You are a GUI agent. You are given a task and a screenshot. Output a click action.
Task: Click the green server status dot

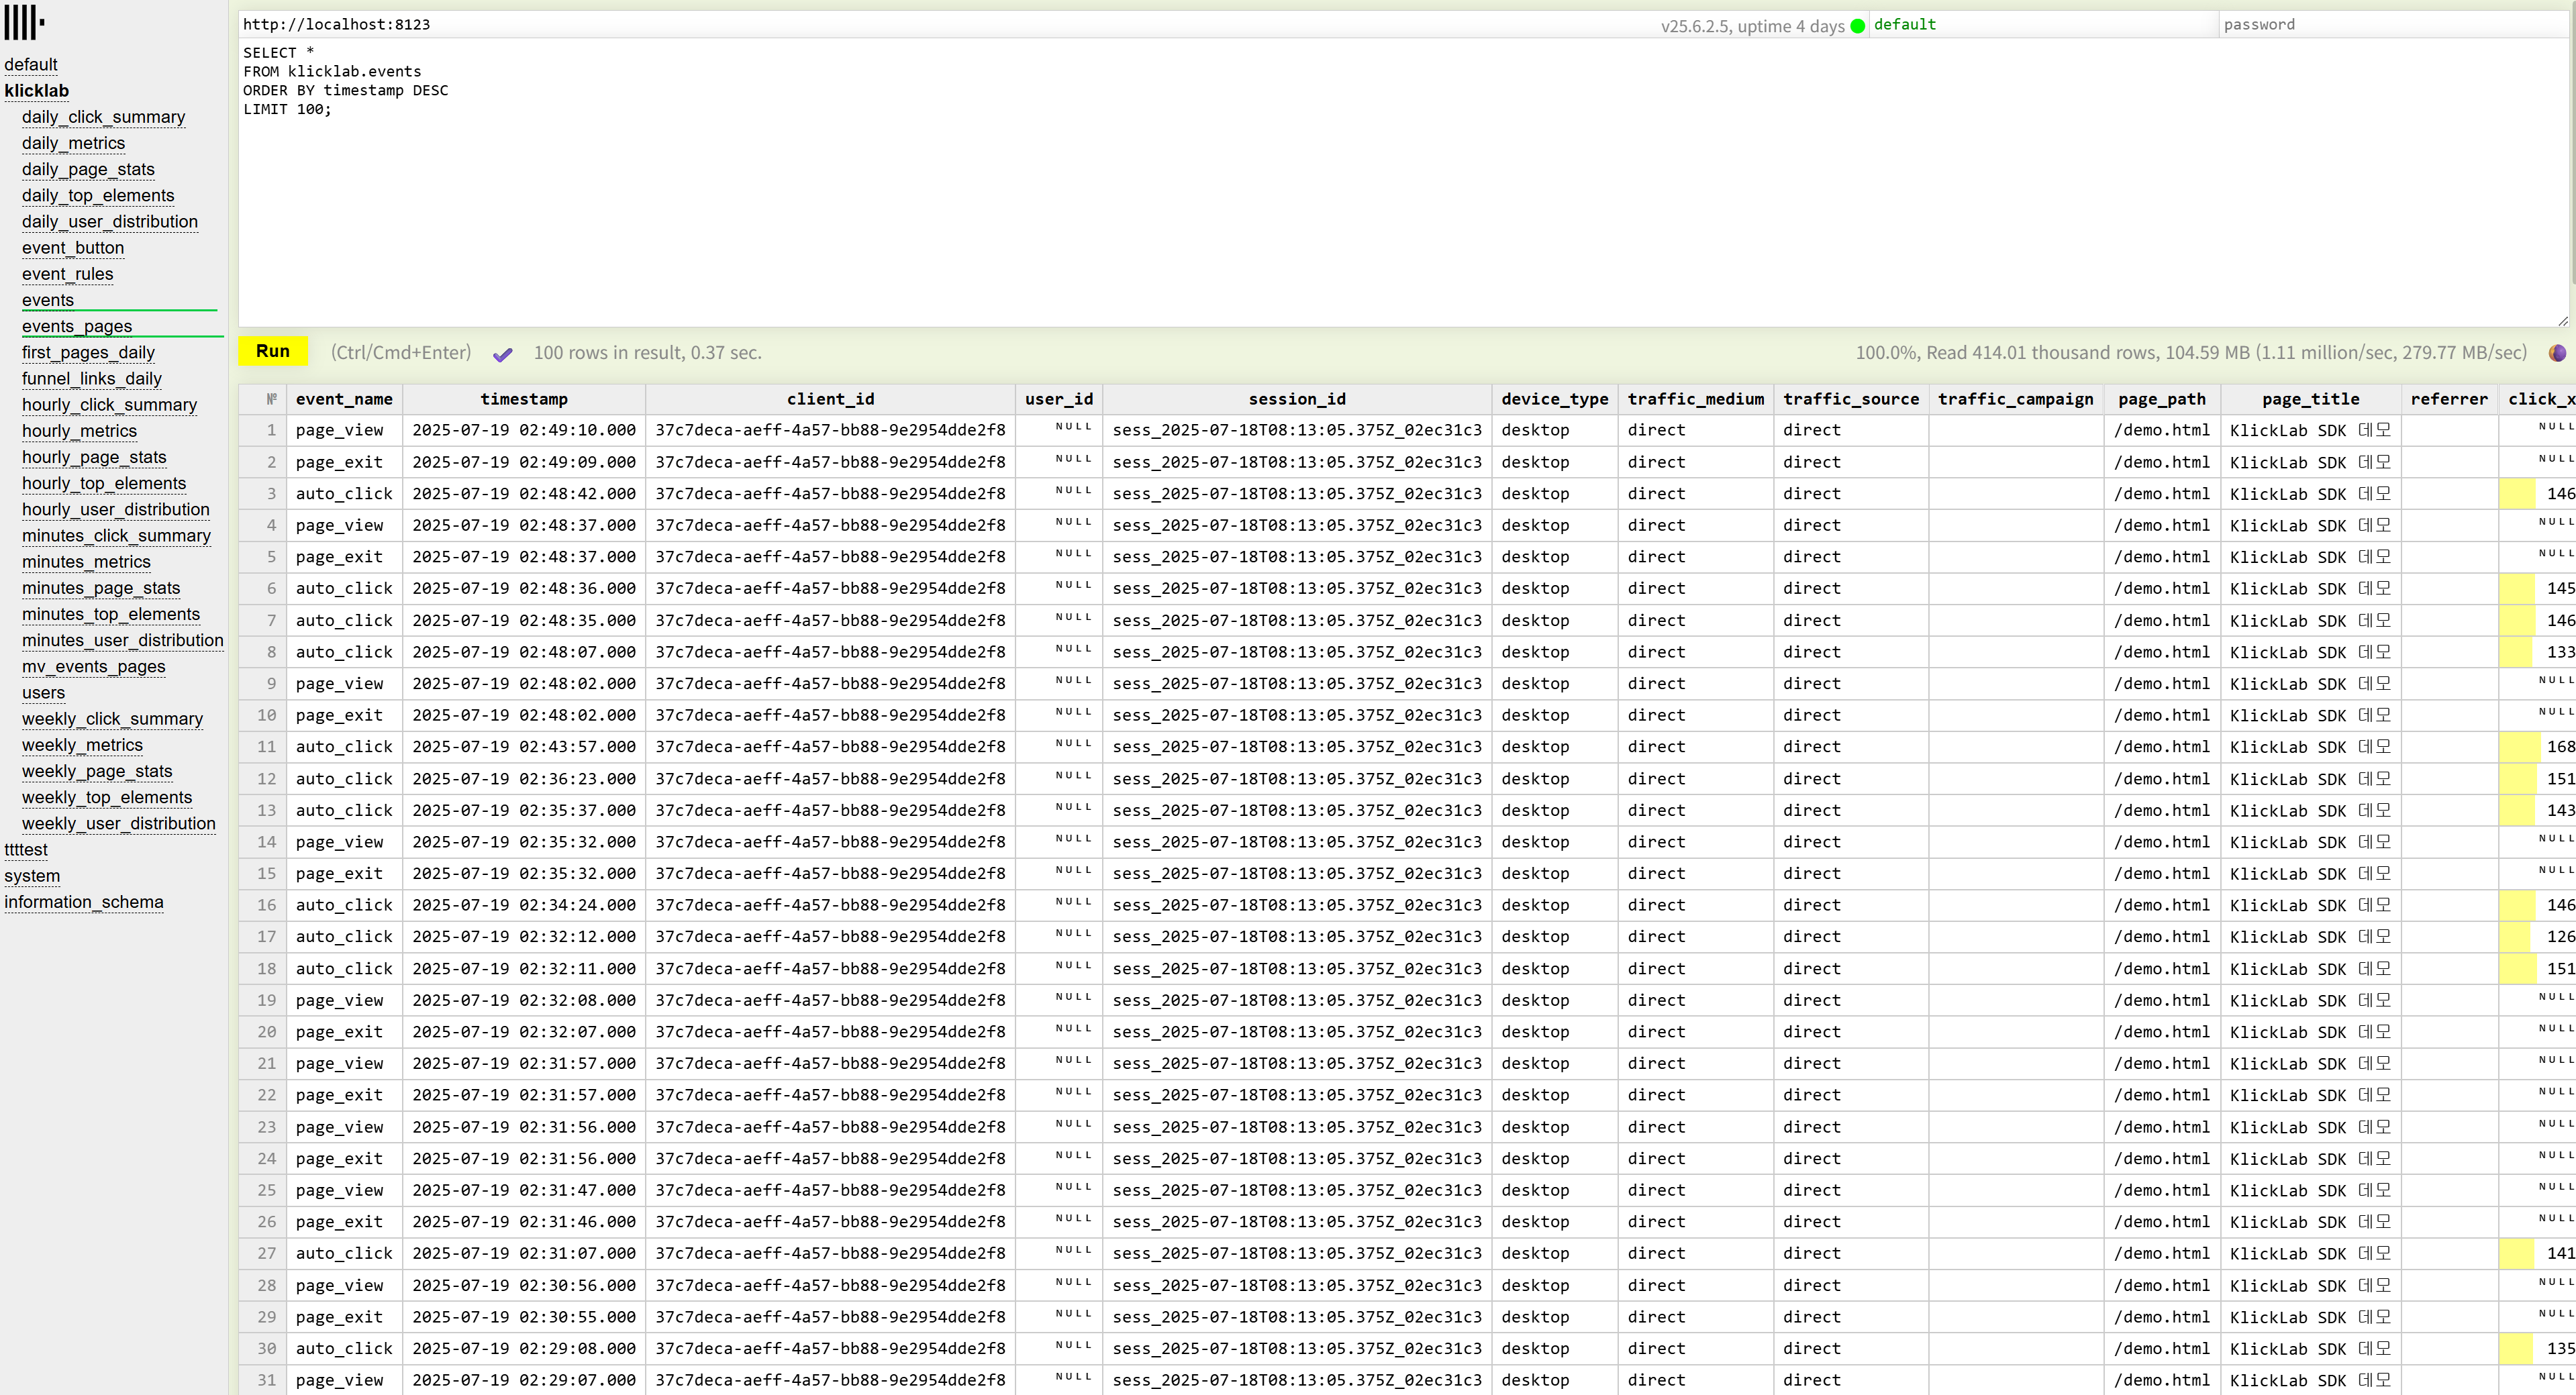(1857, 26)
